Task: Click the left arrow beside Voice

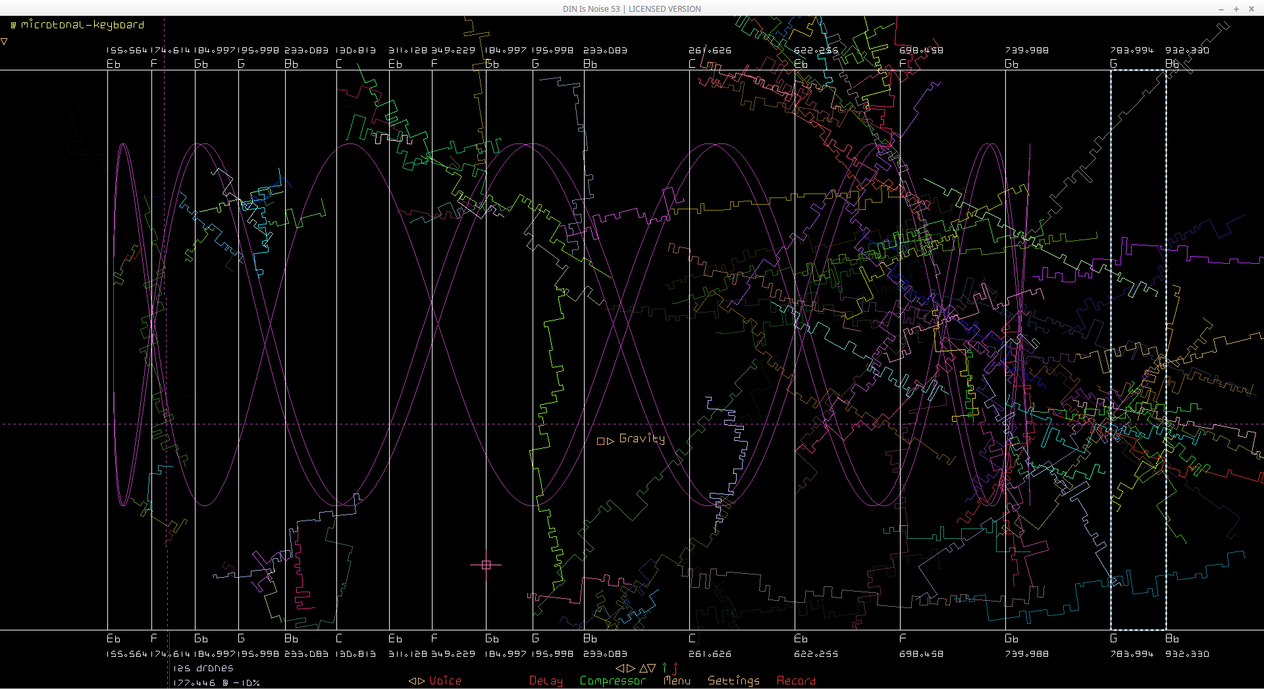Action: point(412,681)
